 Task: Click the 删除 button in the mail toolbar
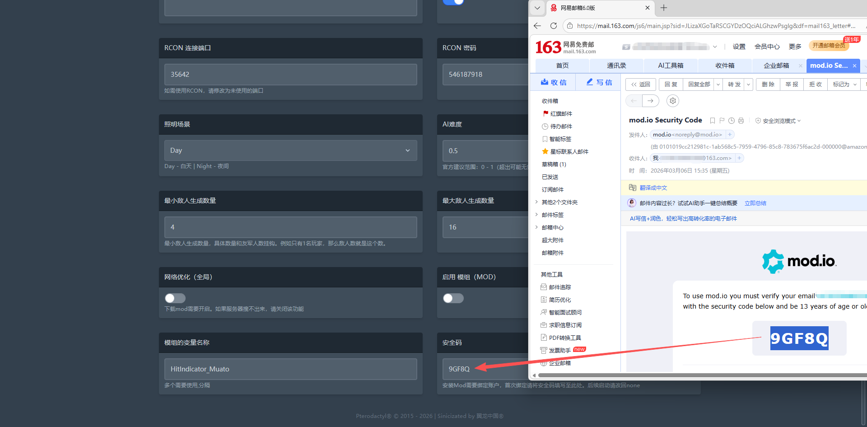click(x=768, y=84)
